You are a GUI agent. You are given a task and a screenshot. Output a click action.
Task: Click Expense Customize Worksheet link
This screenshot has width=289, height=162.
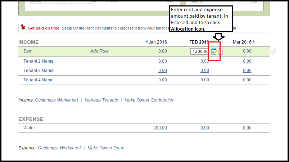(59, 148)
